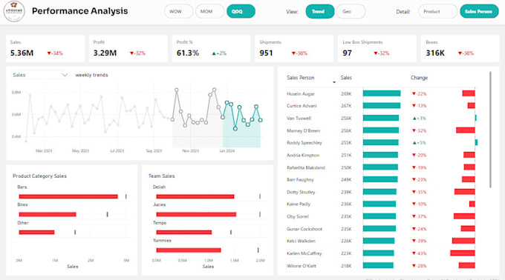The height and width of the screenshot is (280, 505).
Task: Click the Boxes 316K KPI card
Action: (460, 48)
